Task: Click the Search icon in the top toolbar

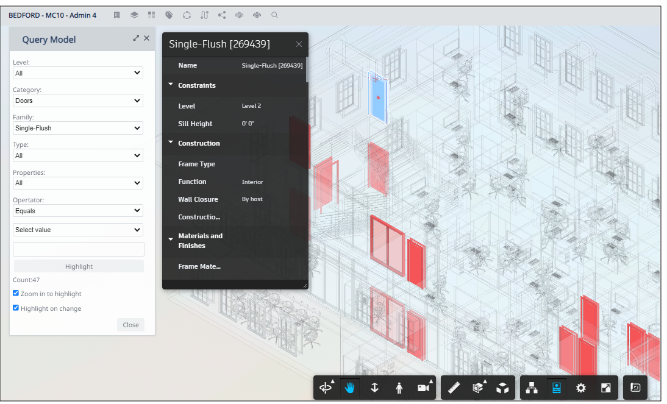Action: click(x=274, y=15)
